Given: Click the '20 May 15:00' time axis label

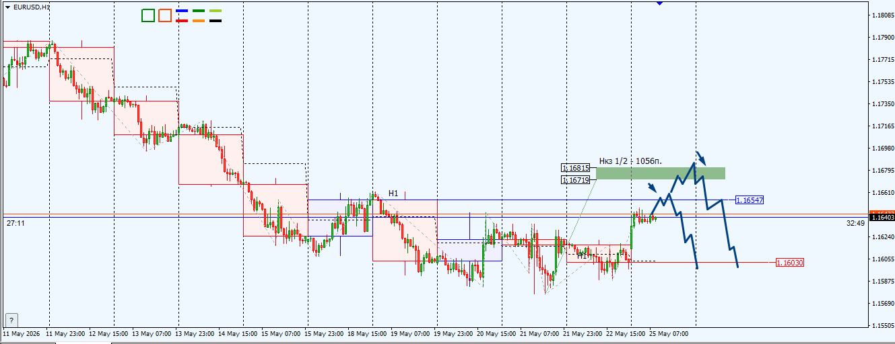Looking at the screenshot, I should [x=497, y=333].
